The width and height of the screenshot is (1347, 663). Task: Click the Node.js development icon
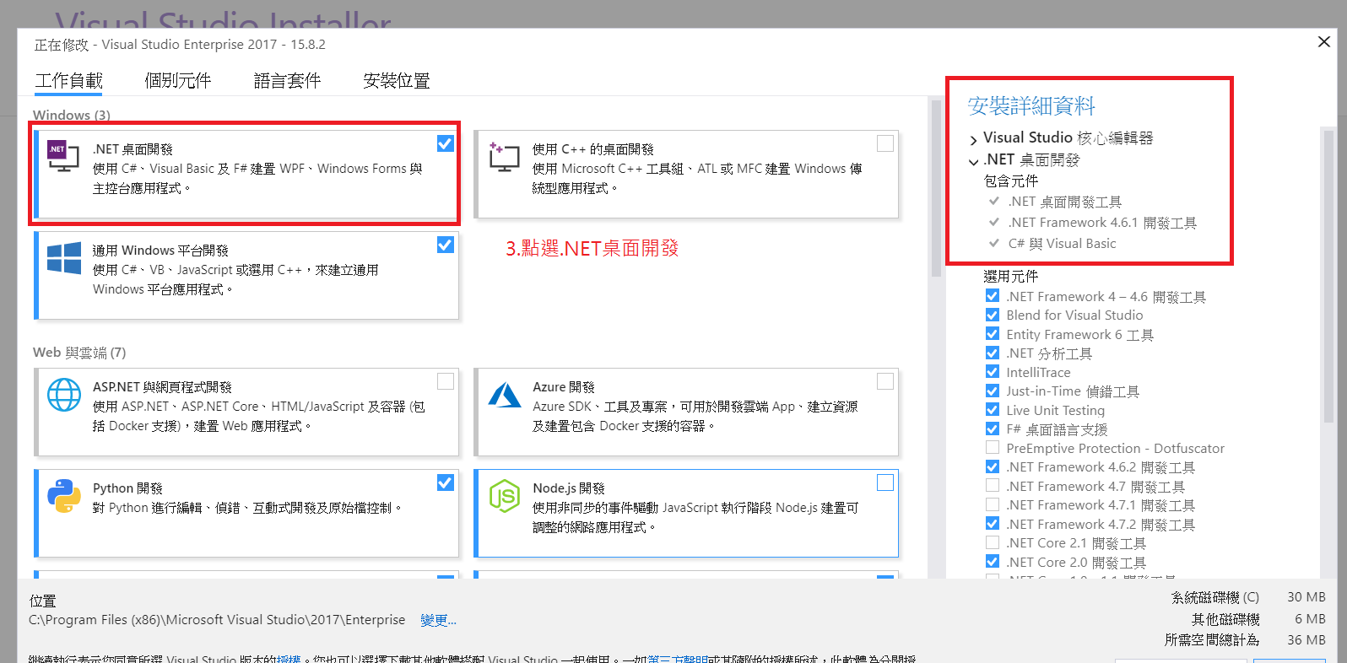point(505,496)
